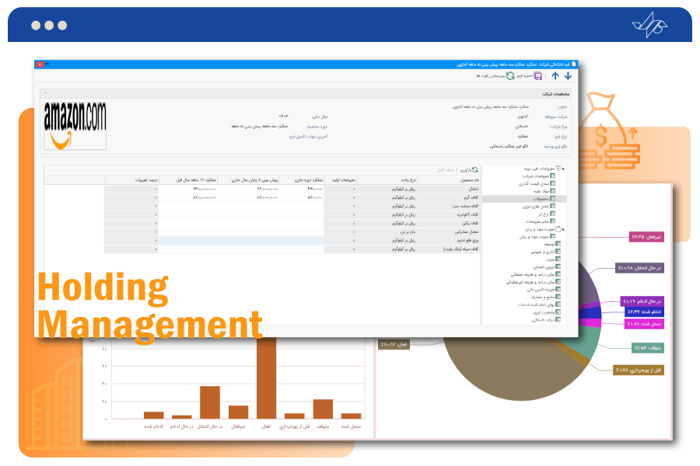Image resolution: width=700 pixels, height=466 pixels.
Task: Click the green reload icon above the table
Action: click(x=474, y=169)
